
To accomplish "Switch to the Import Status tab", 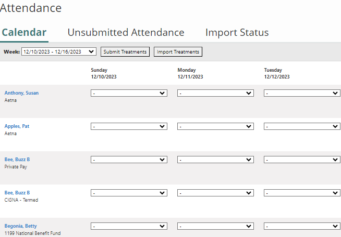I will click(x=237, y=33).
